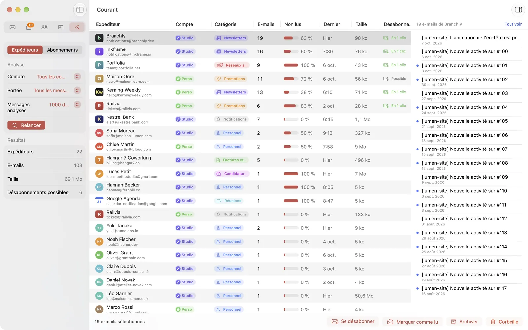528x330 pixels.
Task: Open the mail envelope view in sidebar
Action: tap(13, 27)
